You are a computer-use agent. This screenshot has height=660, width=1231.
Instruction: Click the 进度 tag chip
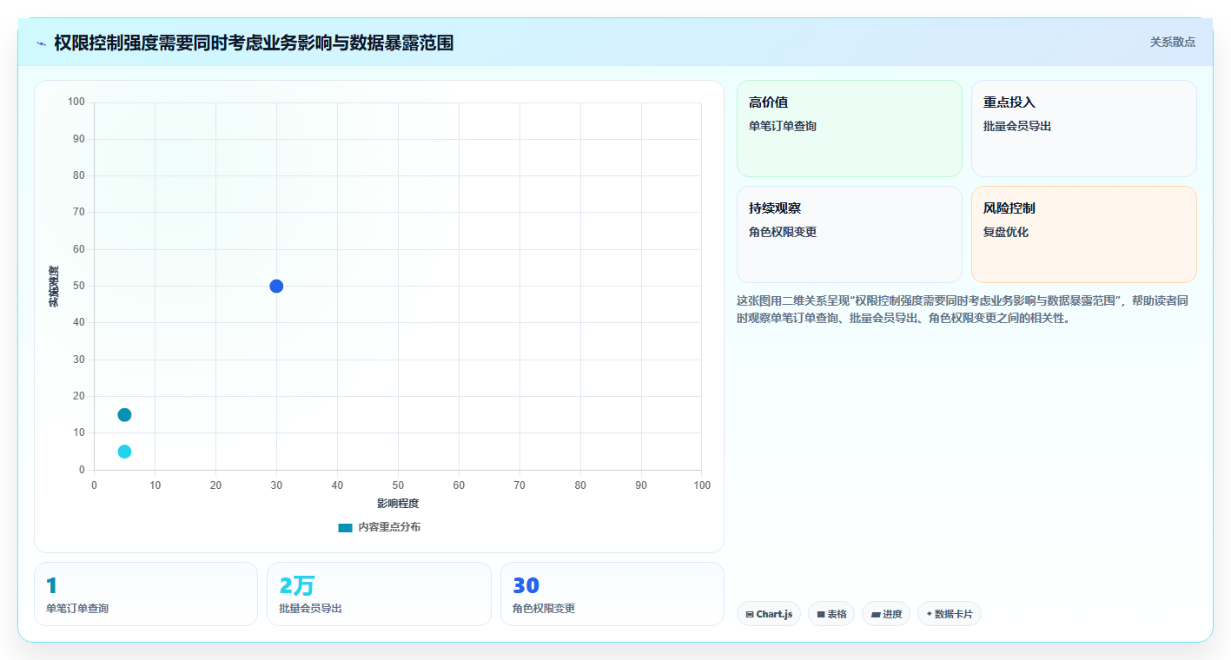pos(886,614)
